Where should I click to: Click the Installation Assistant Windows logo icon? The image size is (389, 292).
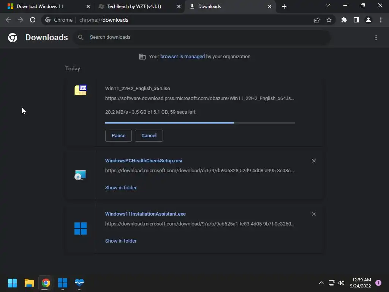[81, 229]
